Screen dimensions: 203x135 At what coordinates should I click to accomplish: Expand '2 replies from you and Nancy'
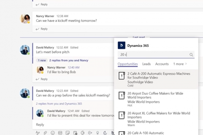69,60
